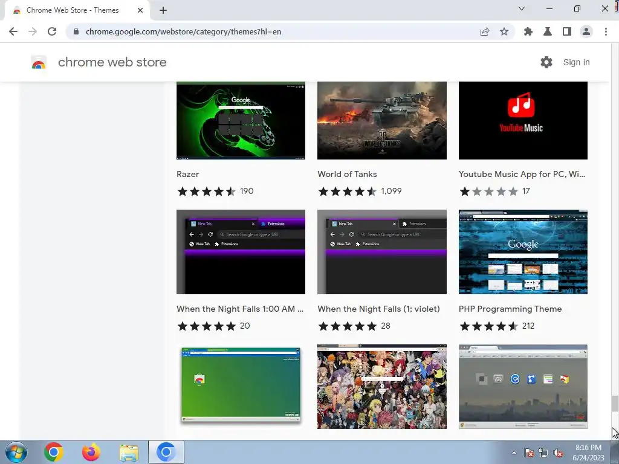The width and height of the screenshot is (619, 464).
Task: Open the Chrome three-dot menu
Action: [606, 31]
